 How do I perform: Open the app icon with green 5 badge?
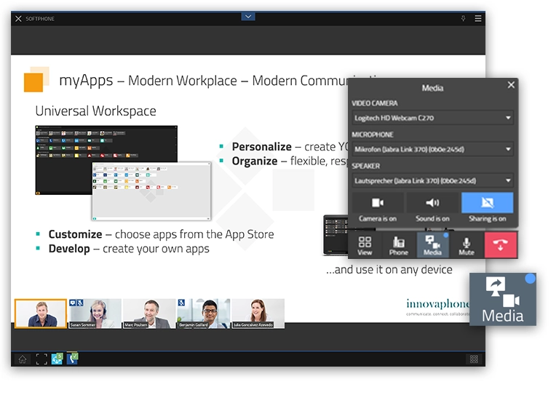57,359
